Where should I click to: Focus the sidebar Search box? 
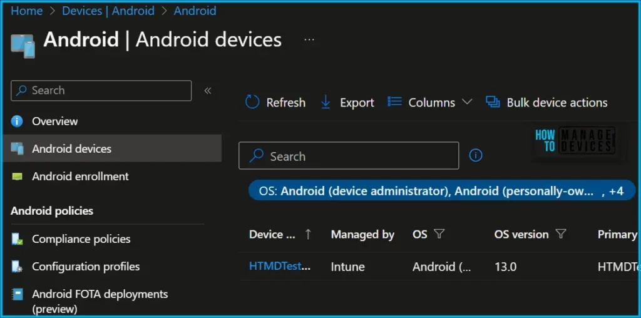pyautogui.click(x=101, y=90)
